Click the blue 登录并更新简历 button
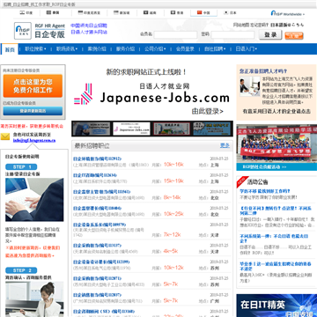Screen dimensions: 317x317 tap(33, 111)
